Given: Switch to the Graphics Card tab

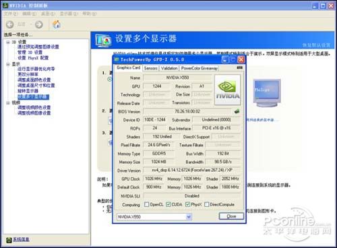Looking at the screenshot, I should 129,67.
